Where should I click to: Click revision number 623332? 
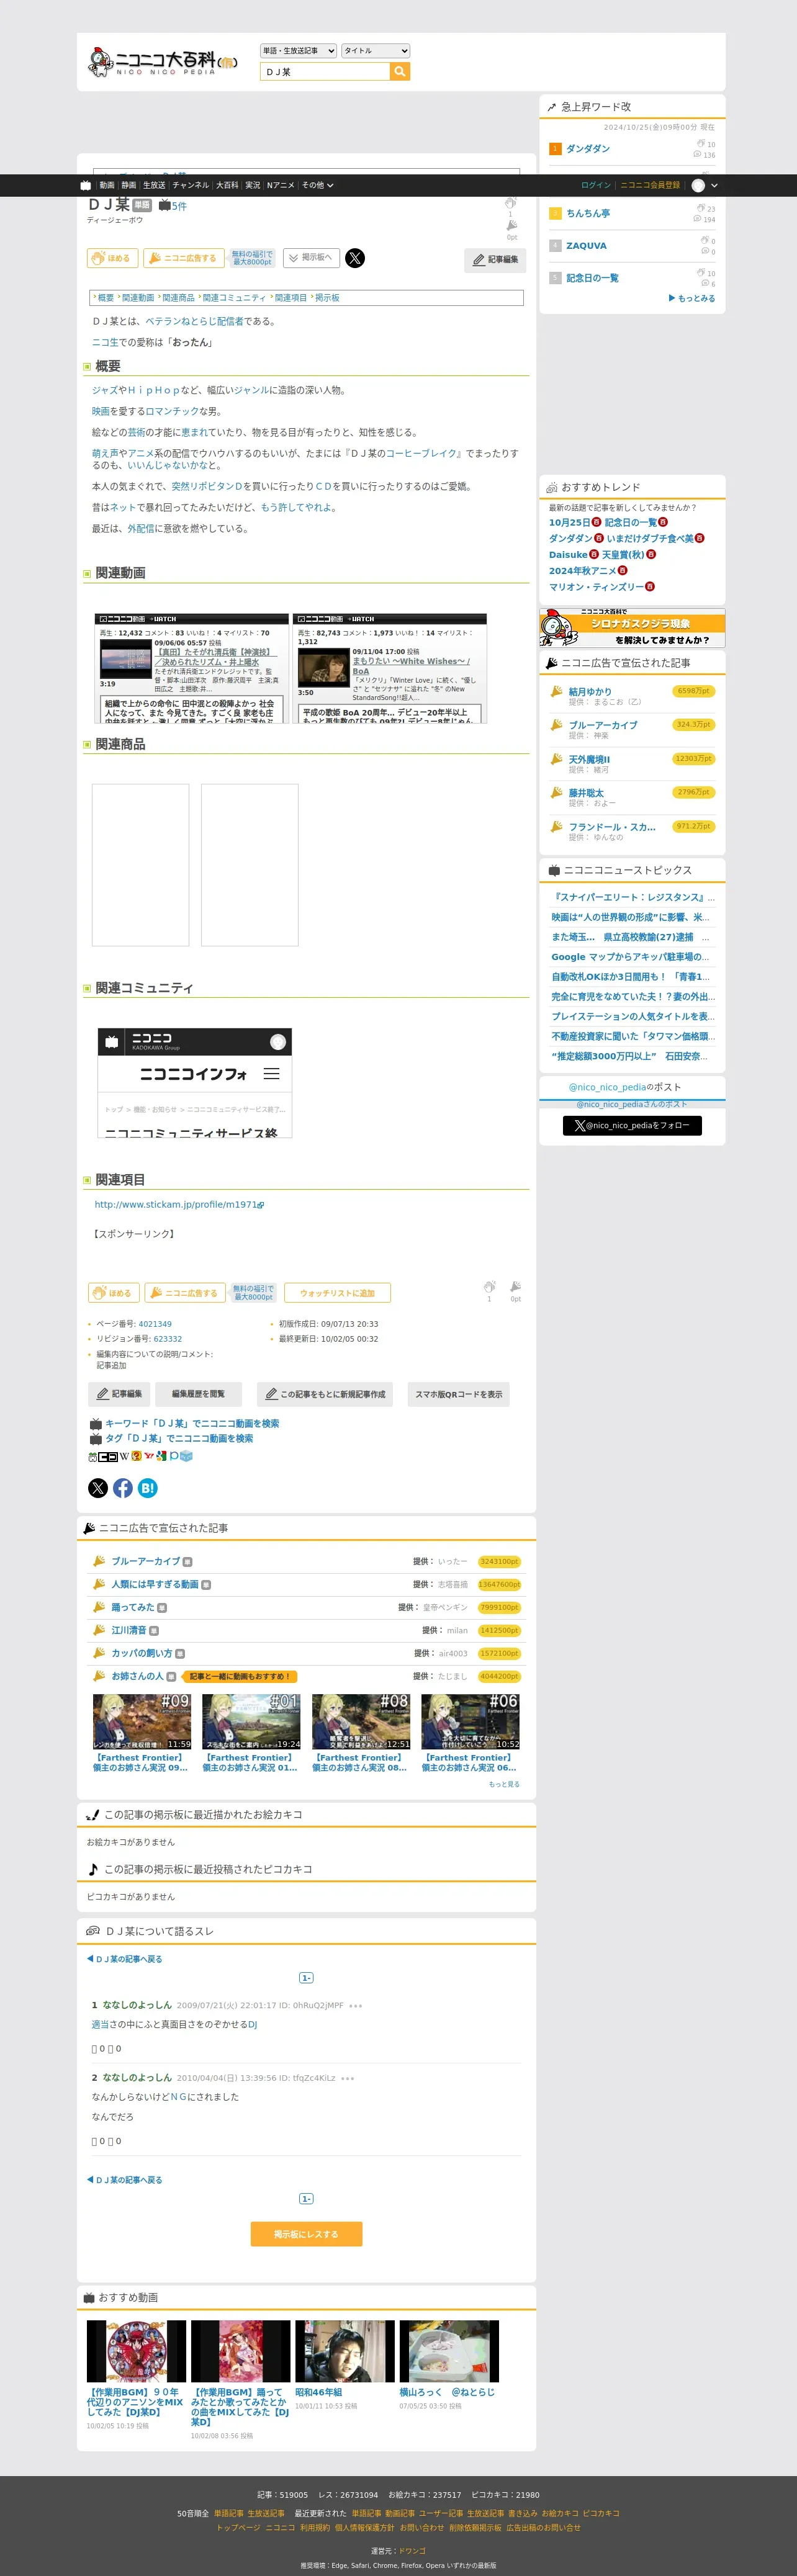pyautogui.click(x=167, y=1339)
